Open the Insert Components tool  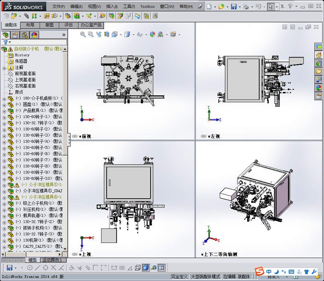click(14, 16)
